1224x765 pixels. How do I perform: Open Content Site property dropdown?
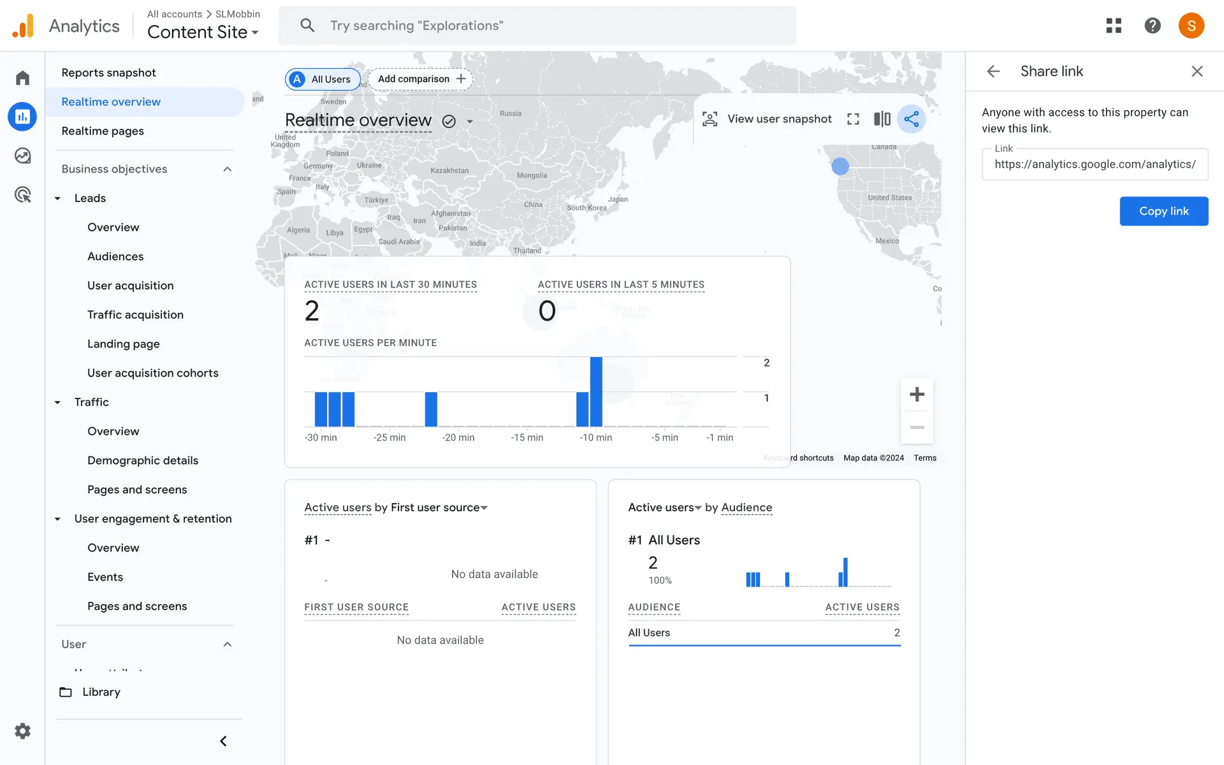pyautogui.click(x=203, y=32)
